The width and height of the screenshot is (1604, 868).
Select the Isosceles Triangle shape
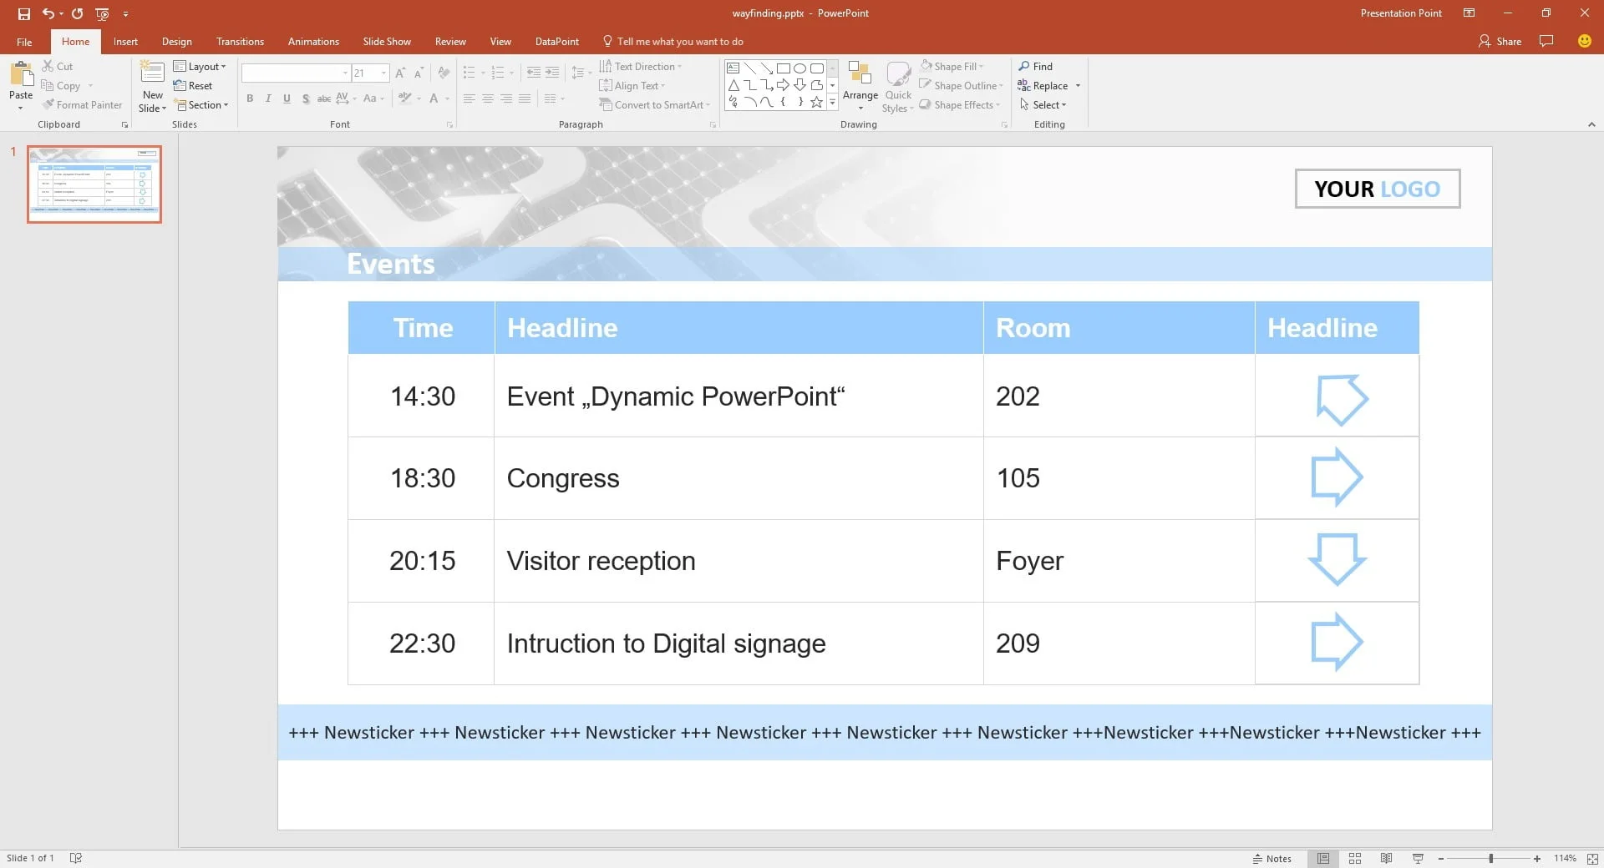[733, 85]
